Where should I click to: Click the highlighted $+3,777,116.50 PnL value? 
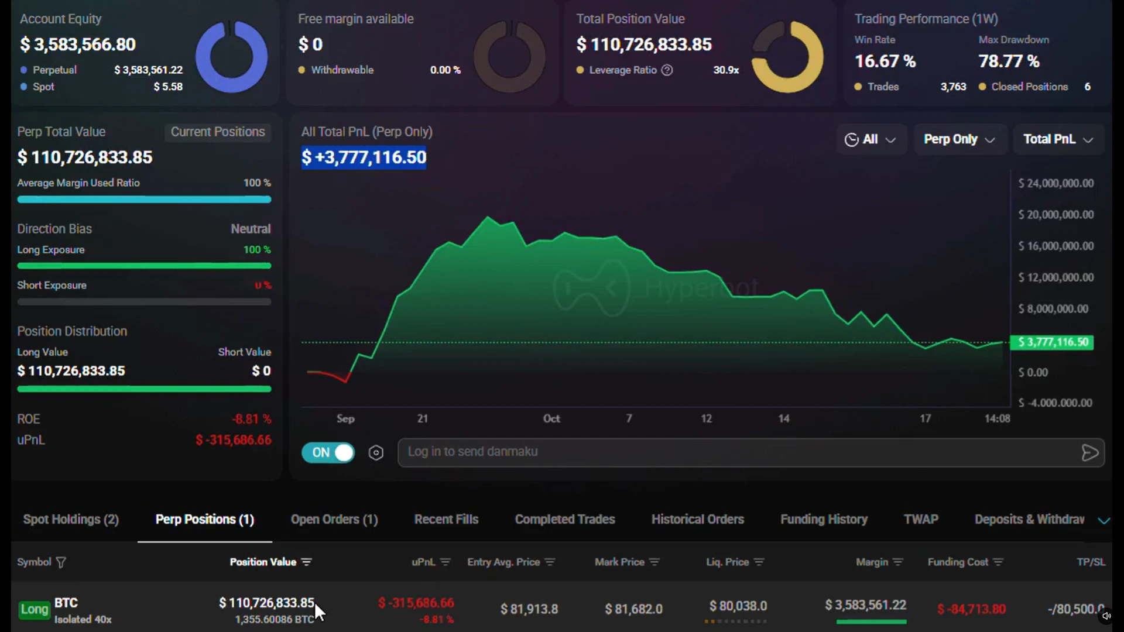pyautogui.click(x=364, y=157)
